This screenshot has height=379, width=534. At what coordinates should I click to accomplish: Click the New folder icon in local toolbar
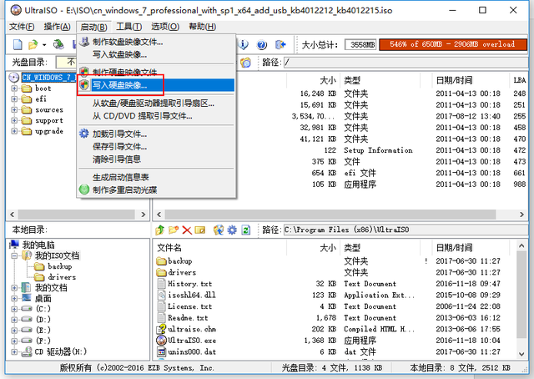(174, 230)
